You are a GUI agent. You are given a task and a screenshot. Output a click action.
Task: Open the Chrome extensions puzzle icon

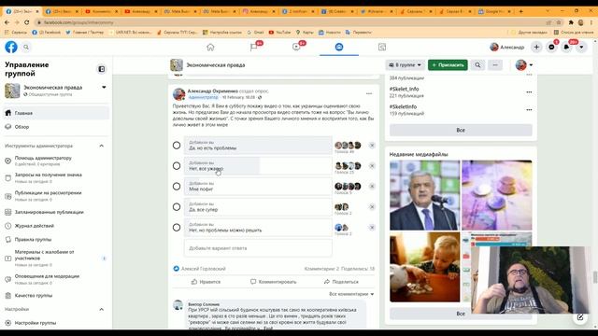tap(571, 22)
